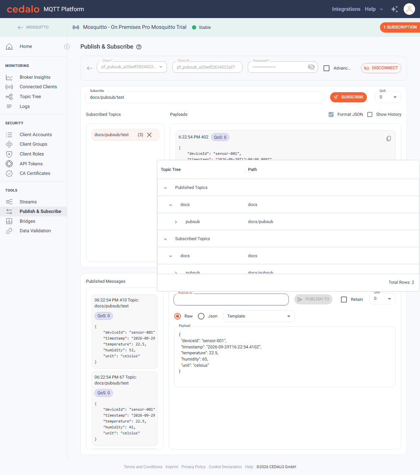
Task: Toggle password visibility eye icon
Action: (311, 67)
